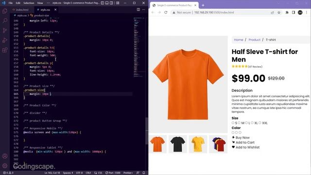Open the Search view in VS Code
The image size is (311, 175).
point(5,20)
